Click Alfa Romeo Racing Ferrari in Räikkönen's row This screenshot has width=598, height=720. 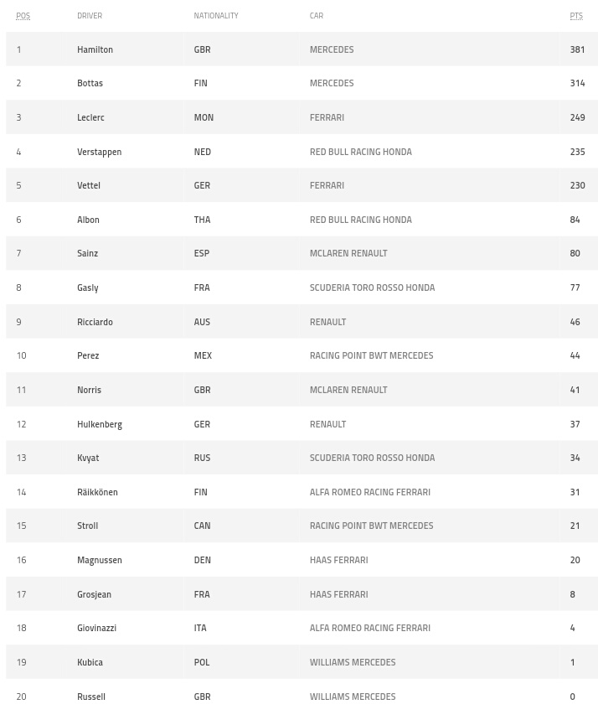pos(369,492)
